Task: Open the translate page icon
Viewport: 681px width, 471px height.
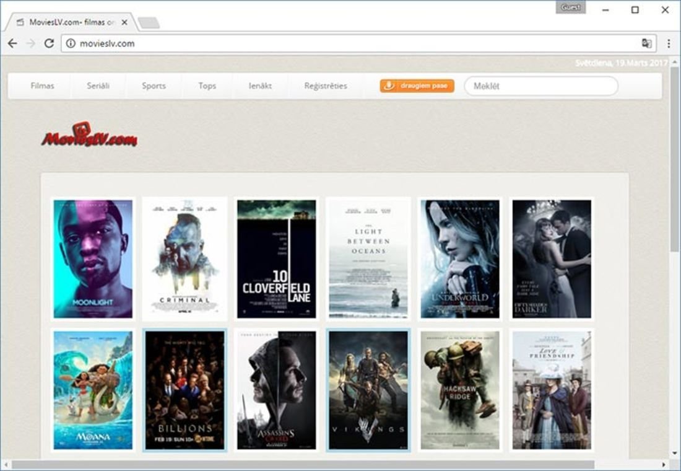Action: [x=647, y=43]
